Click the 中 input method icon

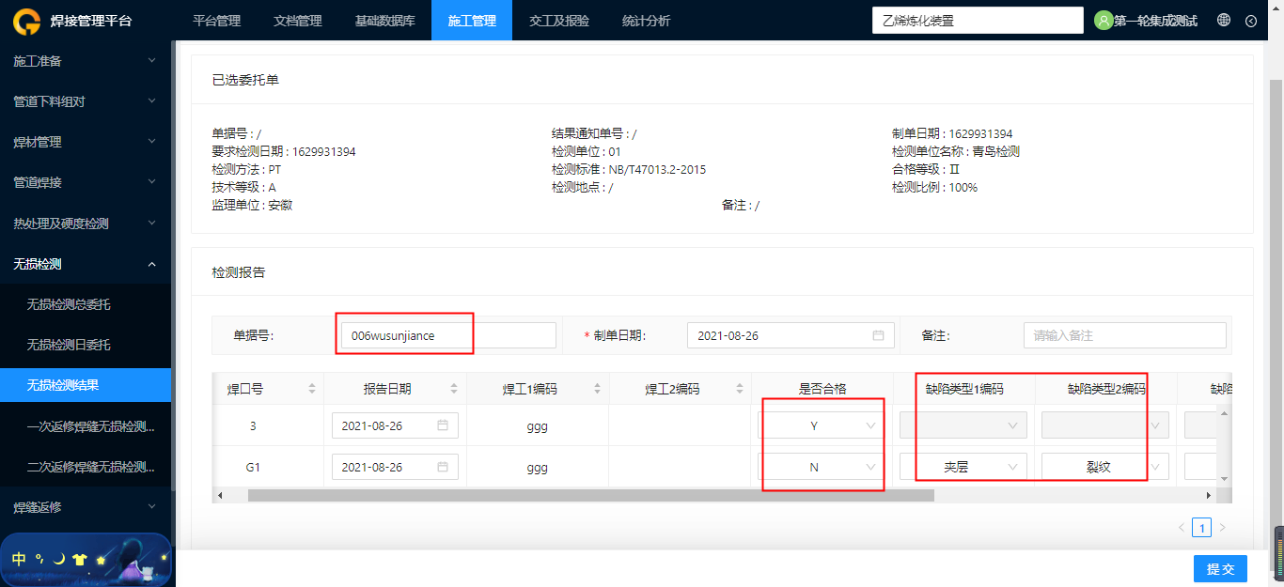tap(19, 559)
